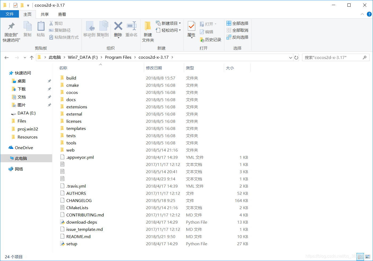Click the Back navigation arrow
The width and height of the screenshot is (373, 261).
pos(7,57)
